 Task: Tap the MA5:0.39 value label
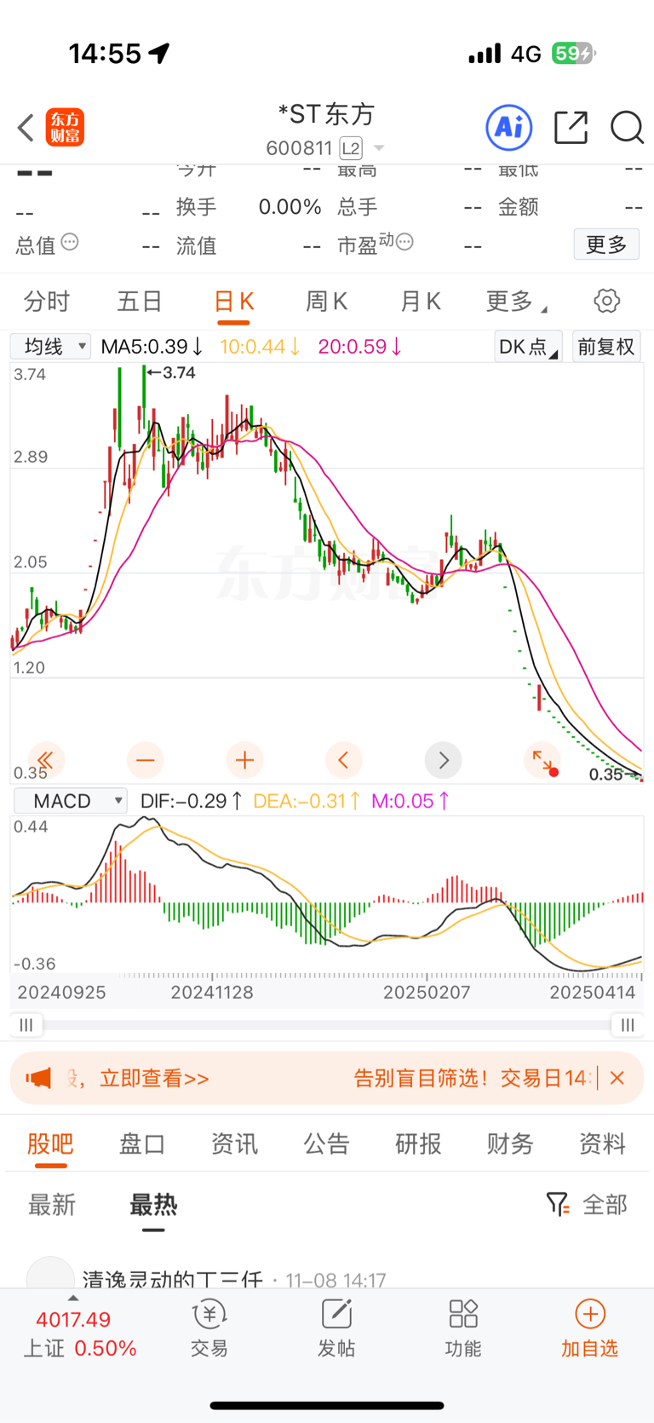coord(152,347)
